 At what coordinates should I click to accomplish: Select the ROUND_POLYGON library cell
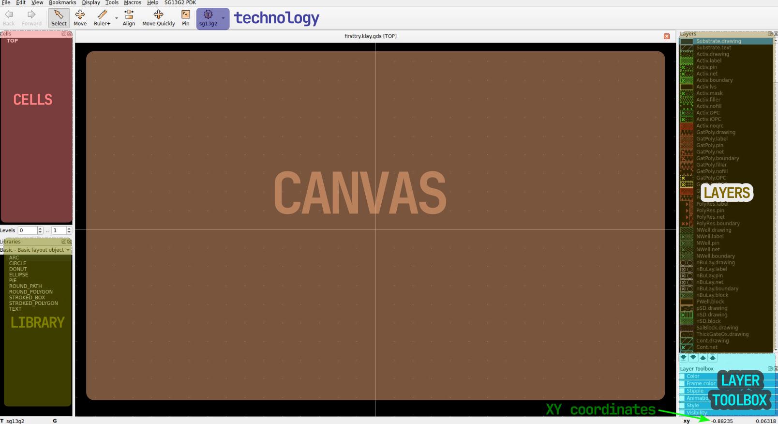(x=30, y=292)
